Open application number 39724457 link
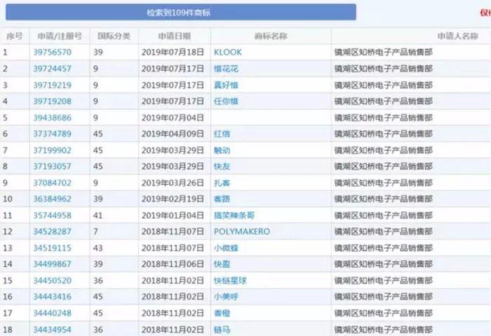 [52, 69]
